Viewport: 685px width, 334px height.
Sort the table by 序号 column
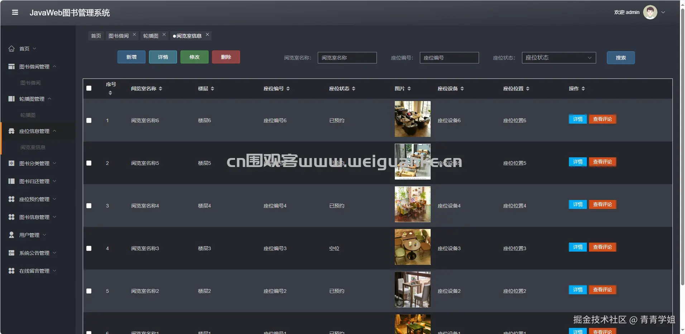(x=110, y=93)
